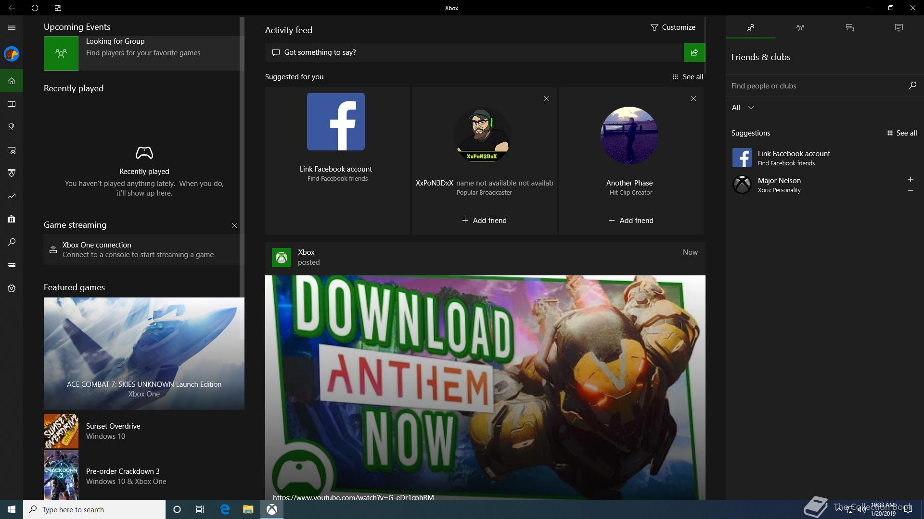Open Cortana circle on taskbar
This screenshot has width=924, height=519.
[x=177, y=509]
